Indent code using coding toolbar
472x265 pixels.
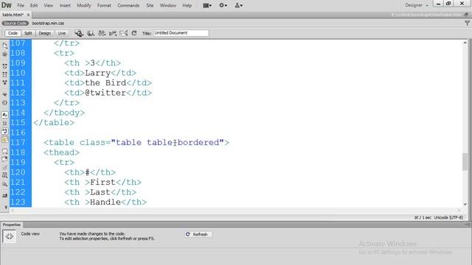pyautogui.click(x=5, y=196)
